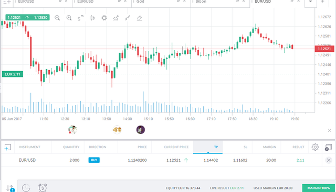Viewport: 336px width, 192px height.
Task: Click the green bid/ask price badge 1.12521
Action: [28, 17]
